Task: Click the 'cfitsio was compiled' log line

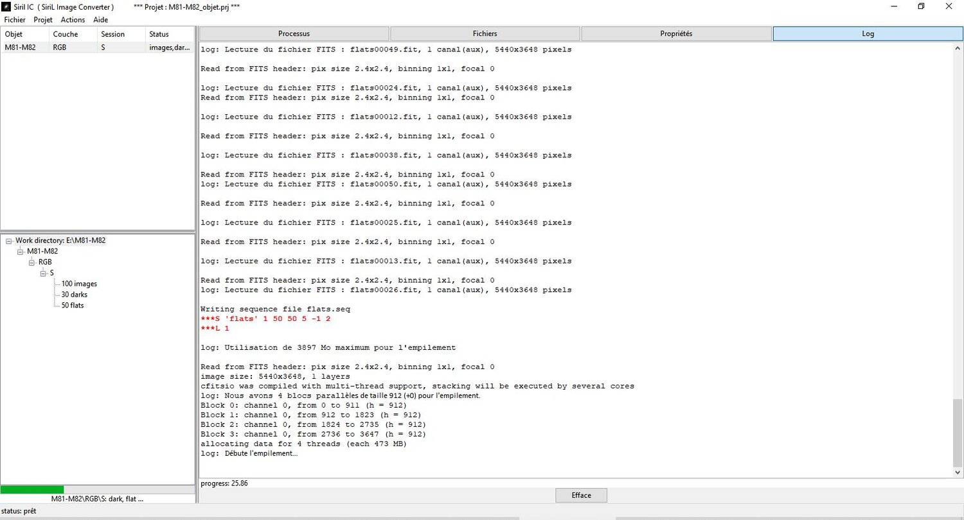Action: coord(417,386)
